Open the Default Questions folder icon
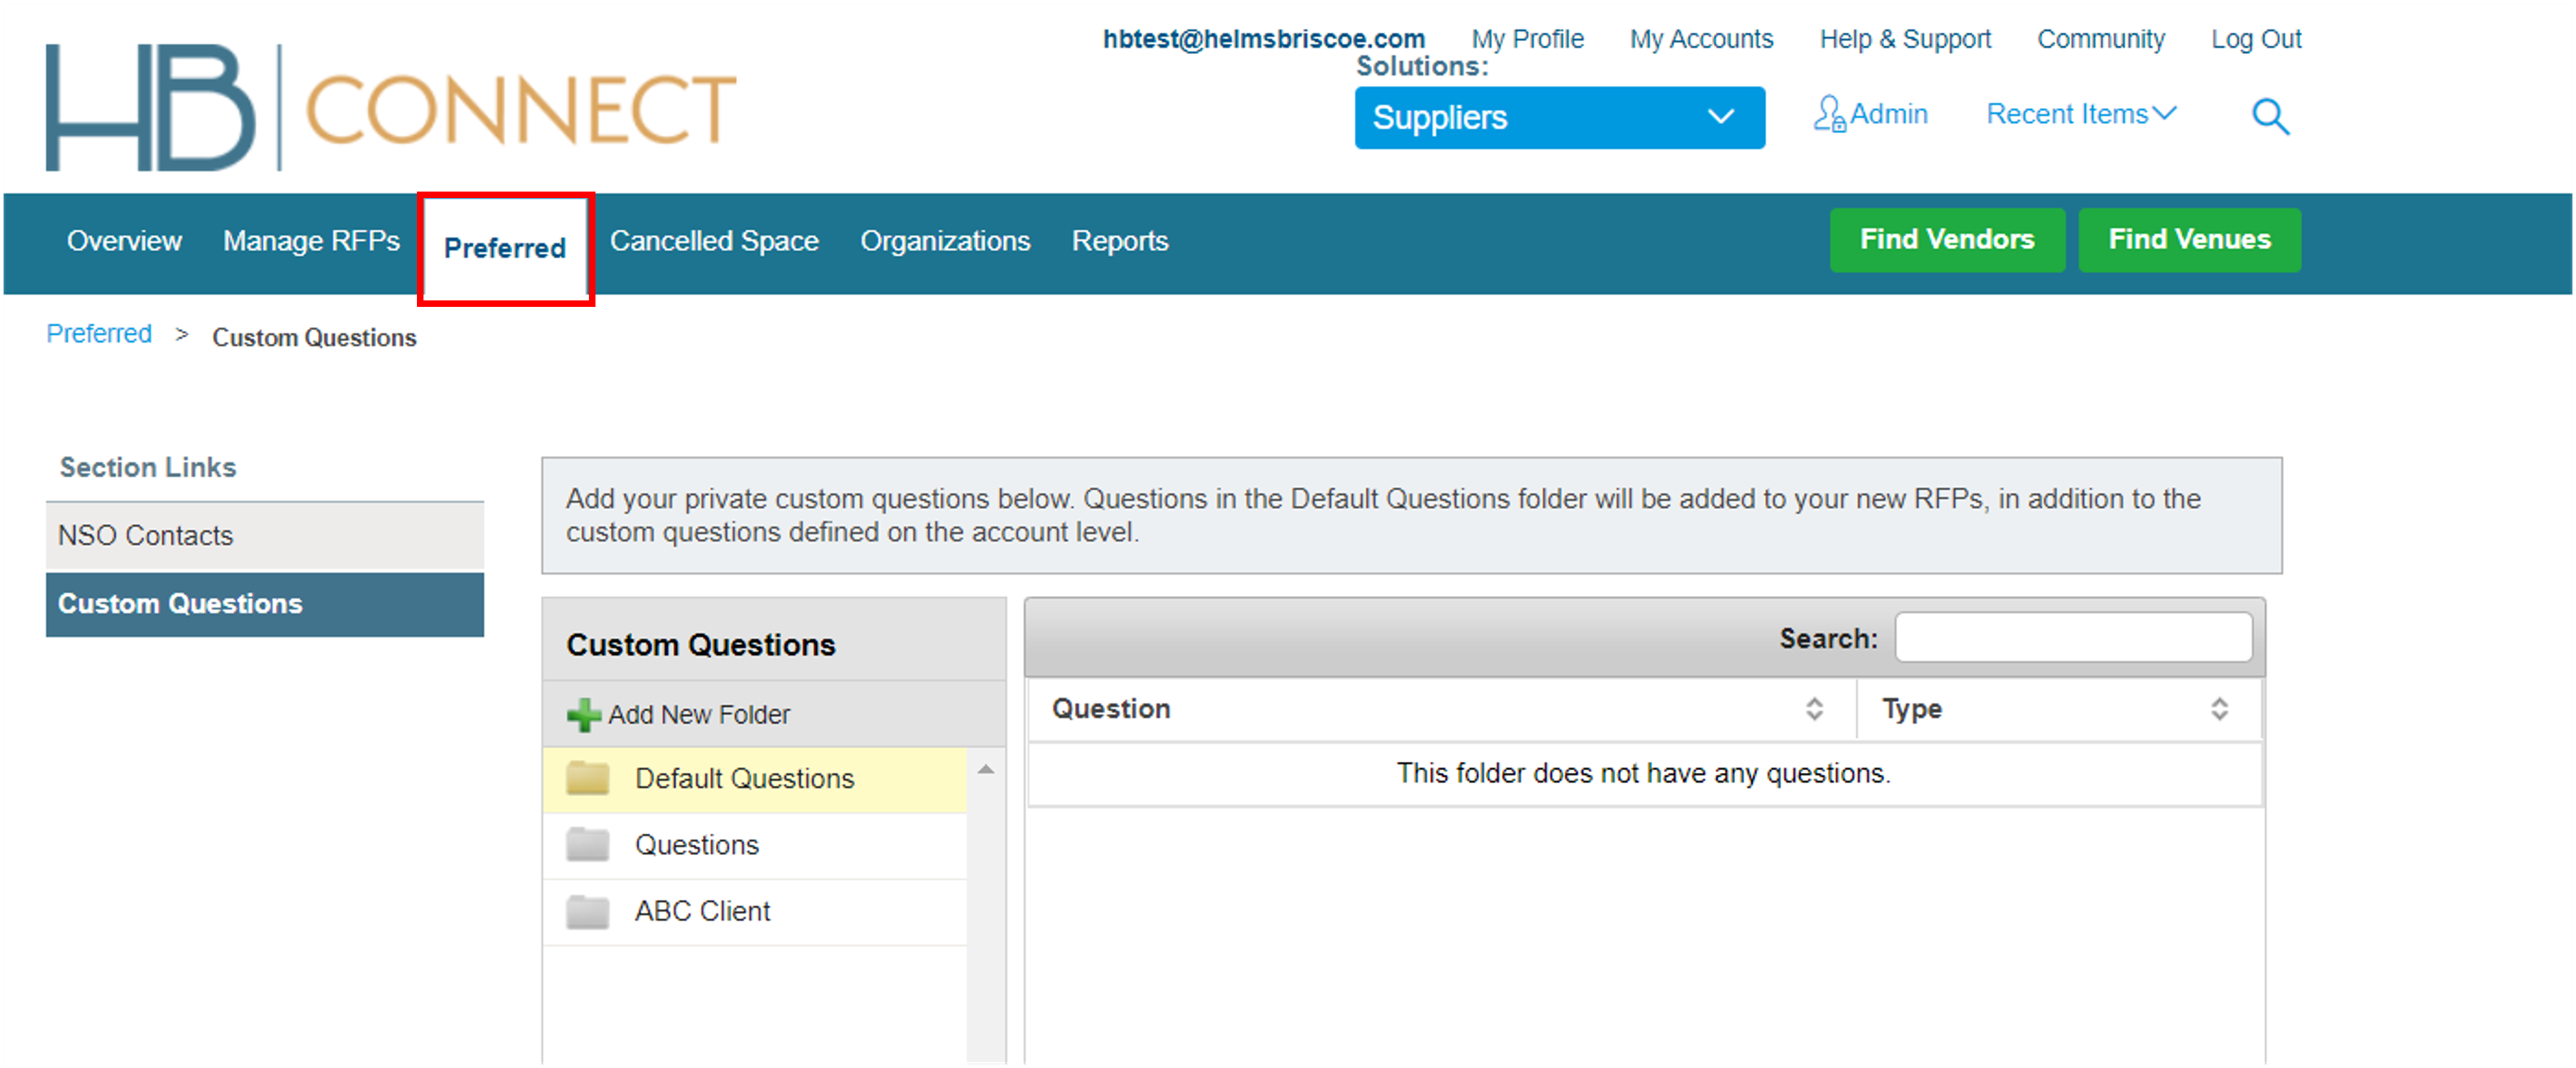This screenshot has height=1068, width=2576. pos(589,778)
